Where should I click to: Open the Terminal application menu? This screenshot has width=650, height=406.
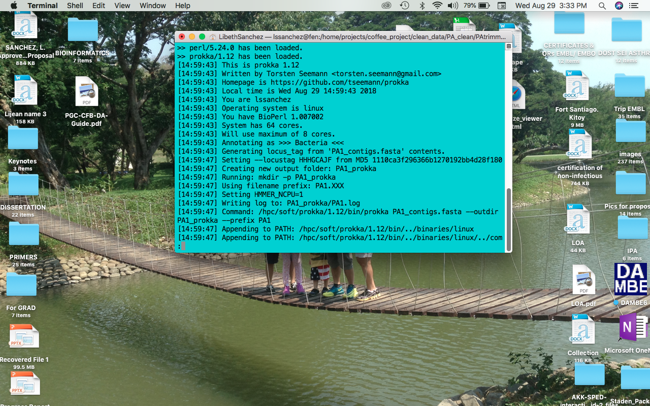[x=43, y=6]
